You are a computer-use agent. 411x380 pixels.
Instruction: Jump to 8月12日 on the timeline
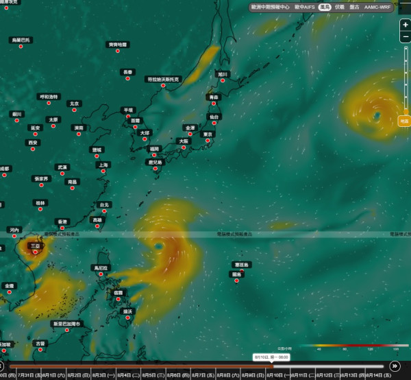click(x=327, y=375)
